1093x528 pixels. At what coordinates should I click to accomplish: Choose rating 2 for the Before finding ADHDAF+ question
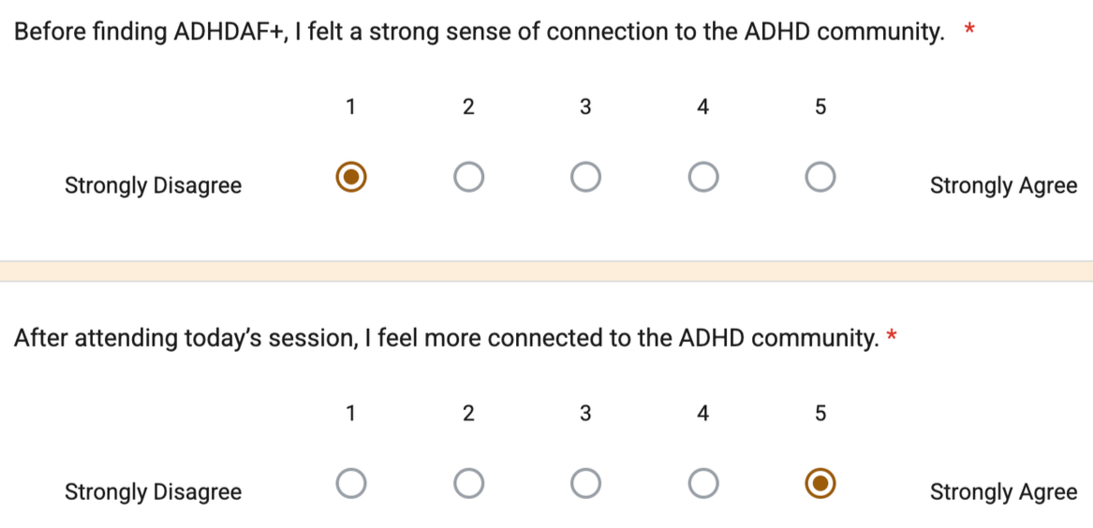point(468,178)
